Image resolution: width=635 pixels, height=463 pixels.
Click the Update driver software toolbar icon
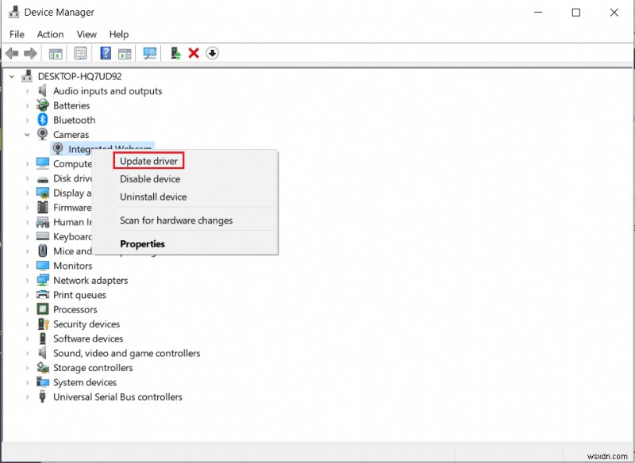175,53
